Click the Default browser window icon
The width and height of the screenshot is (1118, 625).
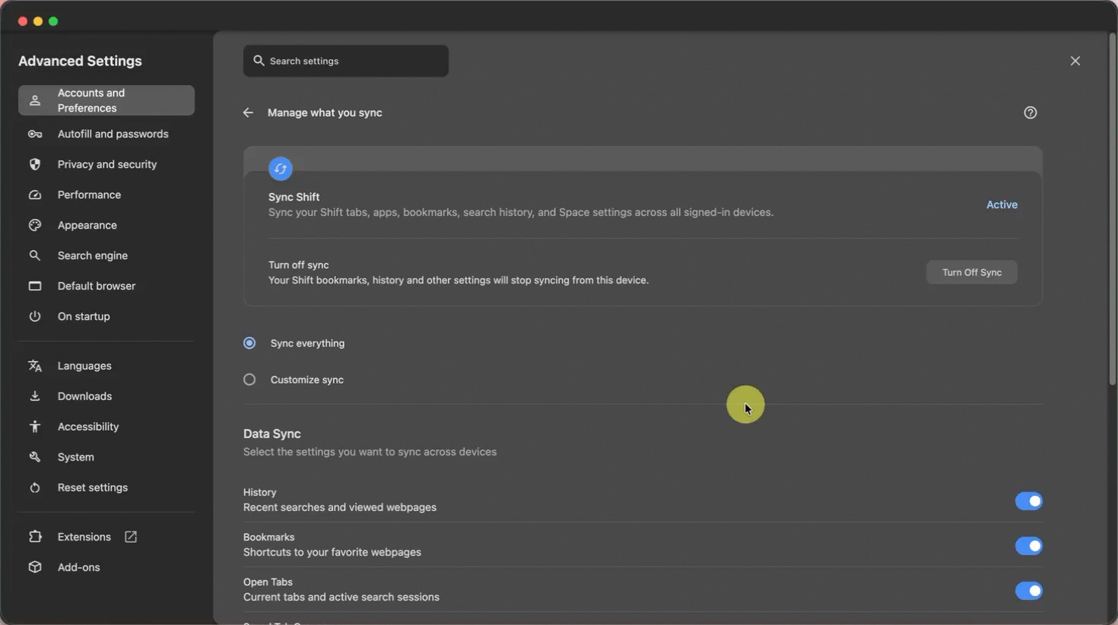(x=35, y=286)
